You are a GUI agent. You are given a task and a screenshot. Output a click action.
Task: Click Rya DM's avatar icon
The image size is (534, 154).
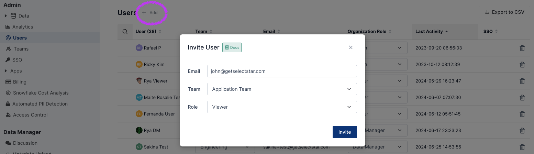click(139, 130)
